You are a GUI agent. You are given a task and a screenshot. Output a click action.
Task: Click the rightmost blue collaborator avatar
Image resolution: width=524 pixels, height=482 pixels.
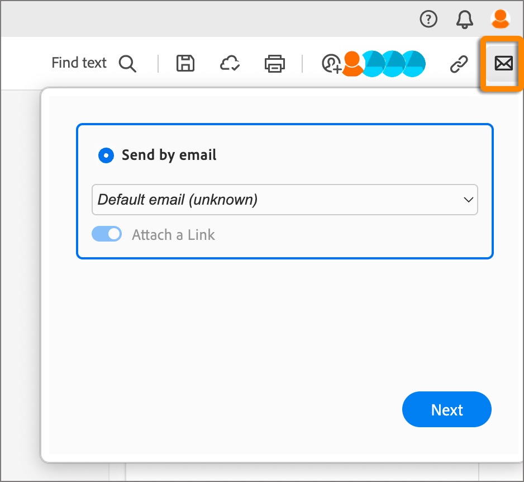click(x=415, y=64)
